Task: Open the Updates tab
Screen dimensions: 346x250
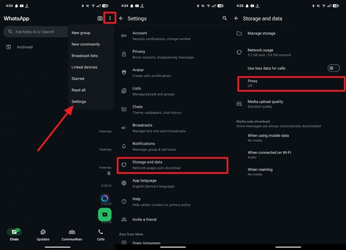Action: (43, 234)
